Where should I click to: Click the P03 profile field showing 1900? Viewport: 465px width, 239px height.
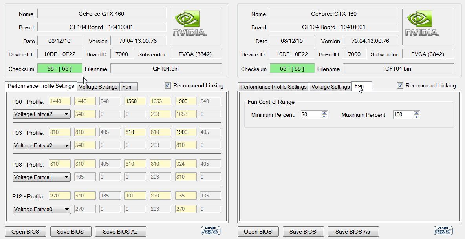coord(186,132)
